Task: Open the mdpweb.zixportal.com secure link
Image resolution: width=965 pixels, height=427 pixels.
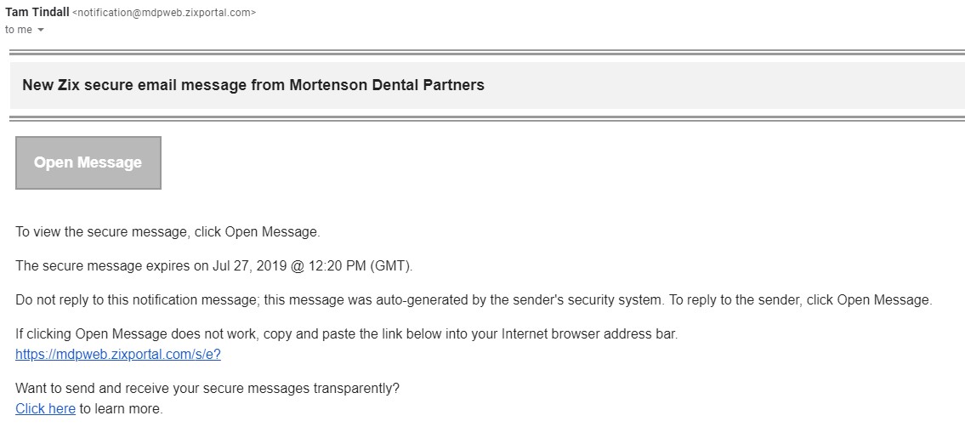Action: [x=118, y=355]
